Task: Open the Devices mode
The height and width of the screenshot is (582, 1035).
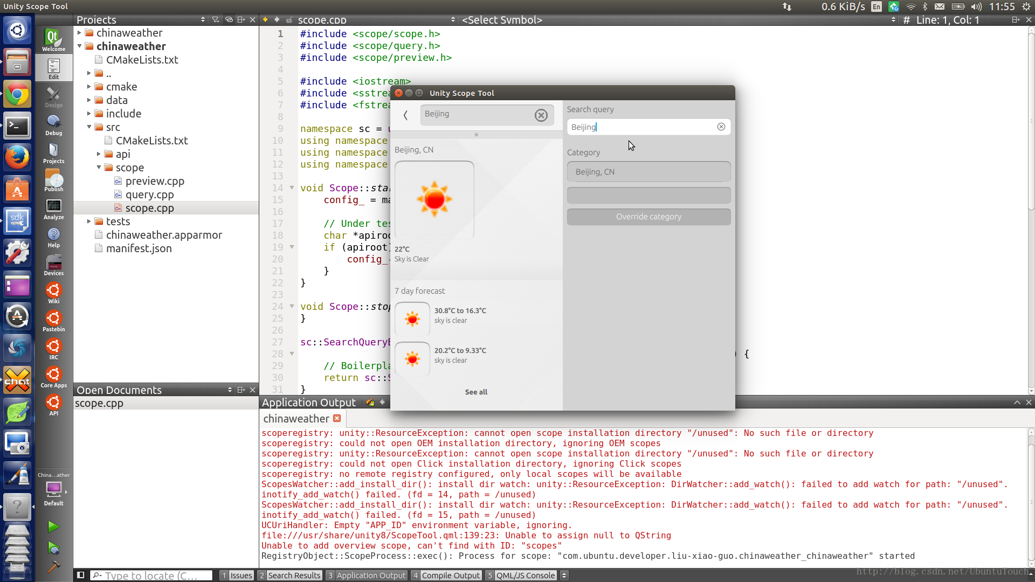Action: click(53, 264)
